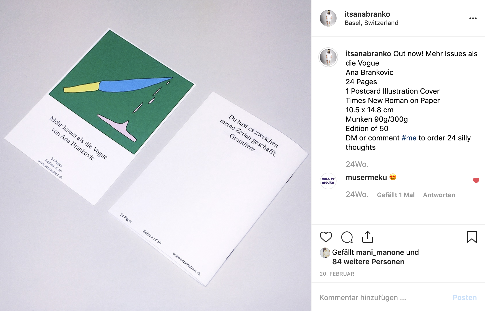Open mani_manone username in likes
485x311 pixels.
coord(380,252)
